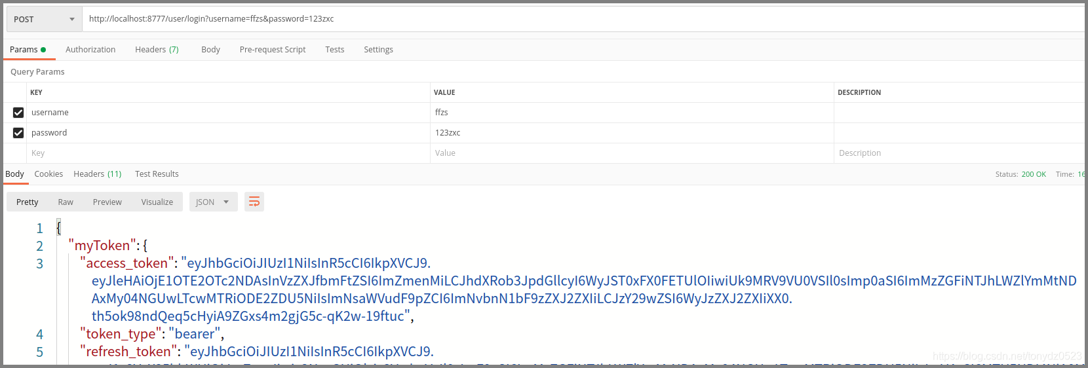The image size is (1088, 368).
Task: Click the "bearer" value in response
Action: coord(195,334)
